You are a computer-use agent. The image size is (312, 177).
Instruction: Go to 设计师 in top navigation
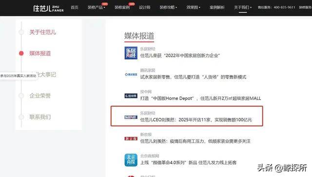pos(145,7)
